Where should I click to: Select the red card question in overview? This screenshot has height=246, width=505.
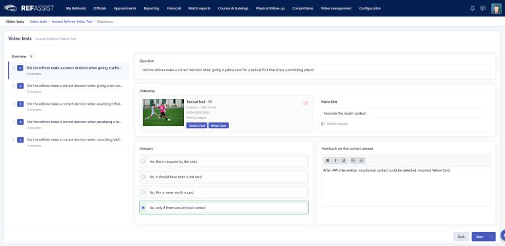[x=69, y=88]
